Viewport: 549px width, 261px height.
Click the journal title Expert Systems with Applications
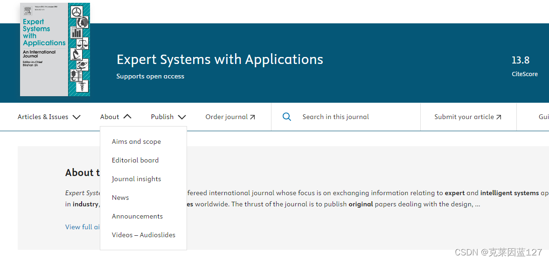click(220, 60)
